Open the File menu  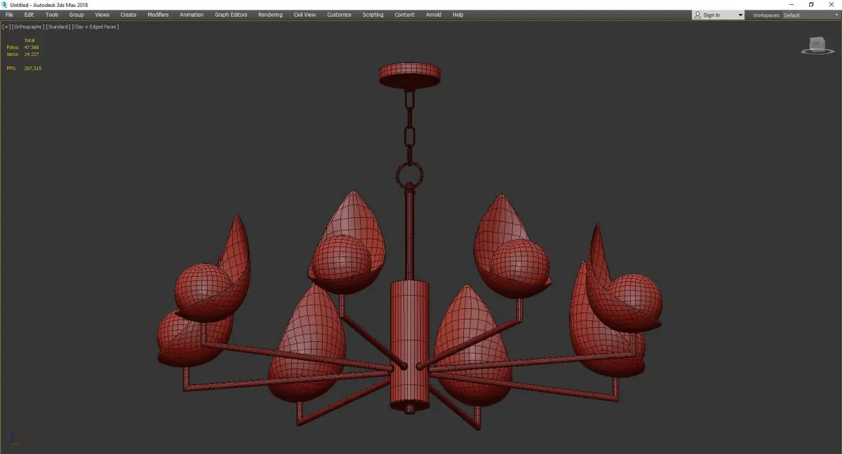tap(9, 15)
